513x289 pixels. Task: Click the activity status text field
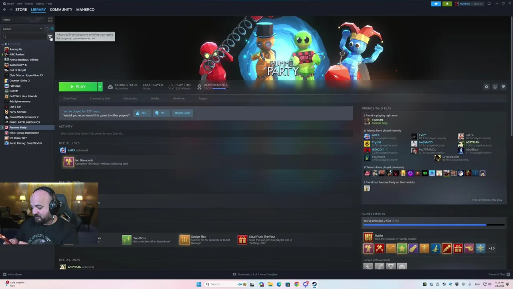tap(206, 133)
